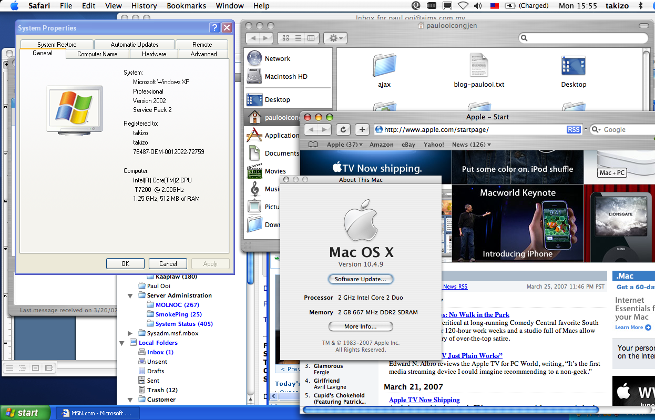Open the News (126) bookmarks dropdown

pyautogui.click(x=471, y=145)
